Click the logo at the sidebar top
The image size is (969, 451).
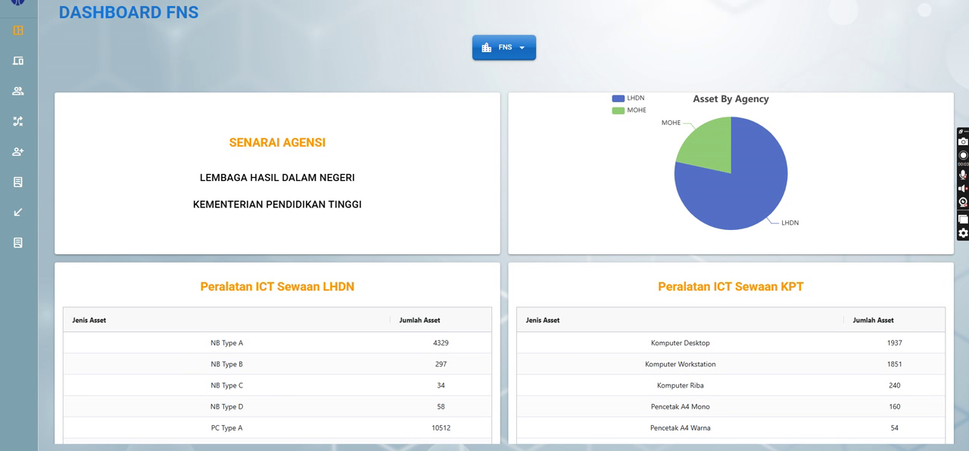[x=17, y=2]
